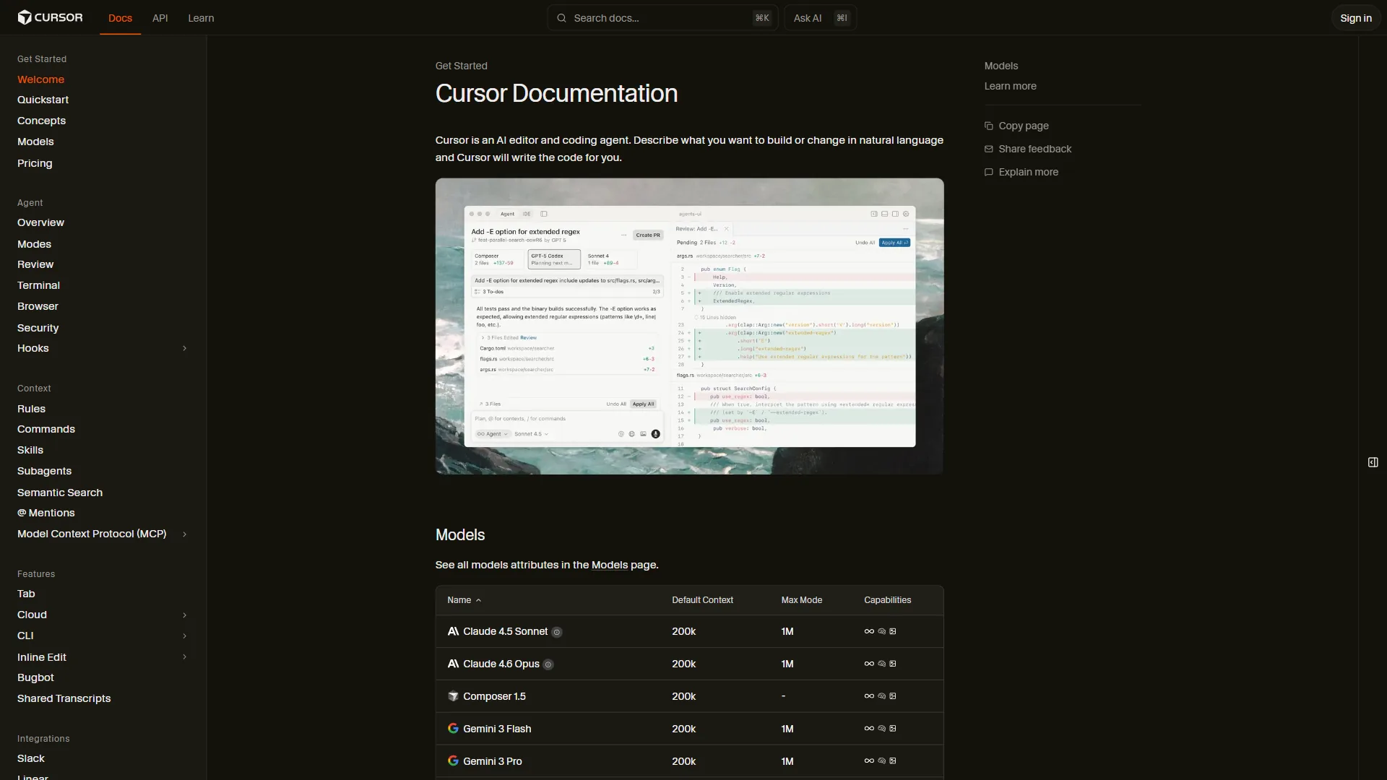Open the Slack integration page
Screen dimensions: 1387x780
pyautogui.click(x=31, y=758)
